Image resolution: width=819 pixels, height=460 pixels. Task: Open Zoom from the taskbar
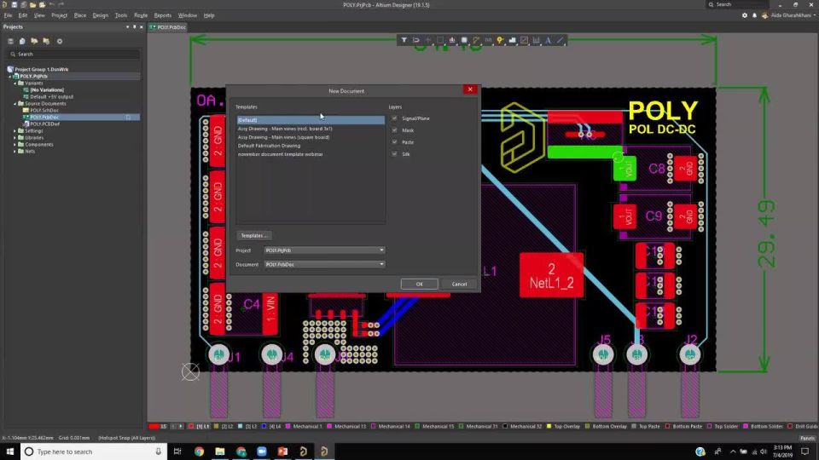pyautogui.click(x=262, y=451)
